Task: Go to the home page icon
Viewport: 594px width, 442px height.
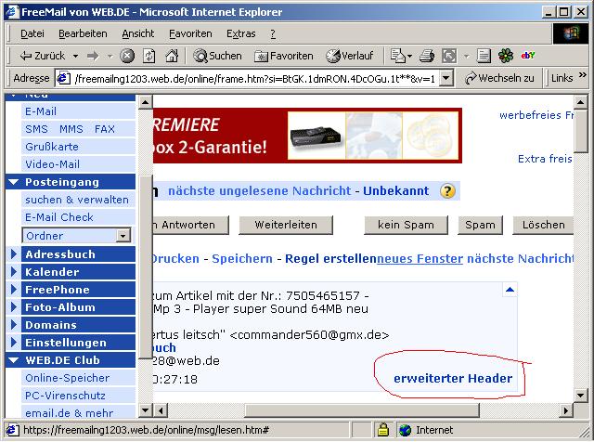Action: pos(172,56)
